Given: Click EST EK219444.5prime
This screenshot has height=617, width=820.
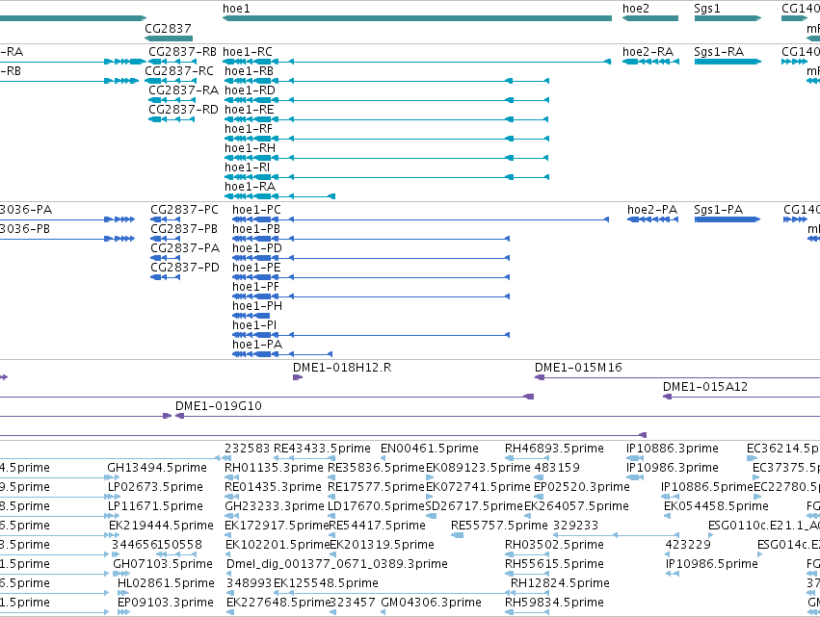Looking at the screenshot, I should [x=161, y=527].
